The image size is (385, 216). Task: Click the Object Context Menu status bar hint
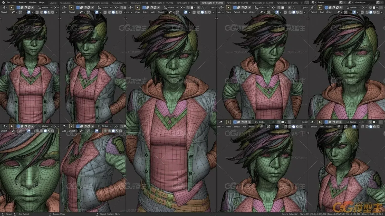tap(110, 214)
